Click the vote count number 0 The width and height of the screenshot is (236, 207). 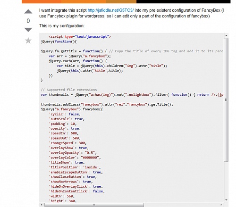point(28,21)
